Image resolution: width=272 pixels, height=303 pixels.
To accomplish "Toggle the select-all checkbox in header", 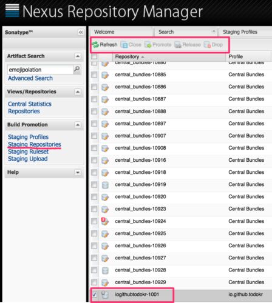I will [x=94, y=56].
